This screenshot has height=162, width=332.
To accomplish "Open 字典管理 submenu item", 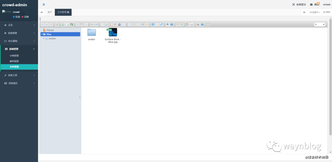I will [x=19, y=56].
